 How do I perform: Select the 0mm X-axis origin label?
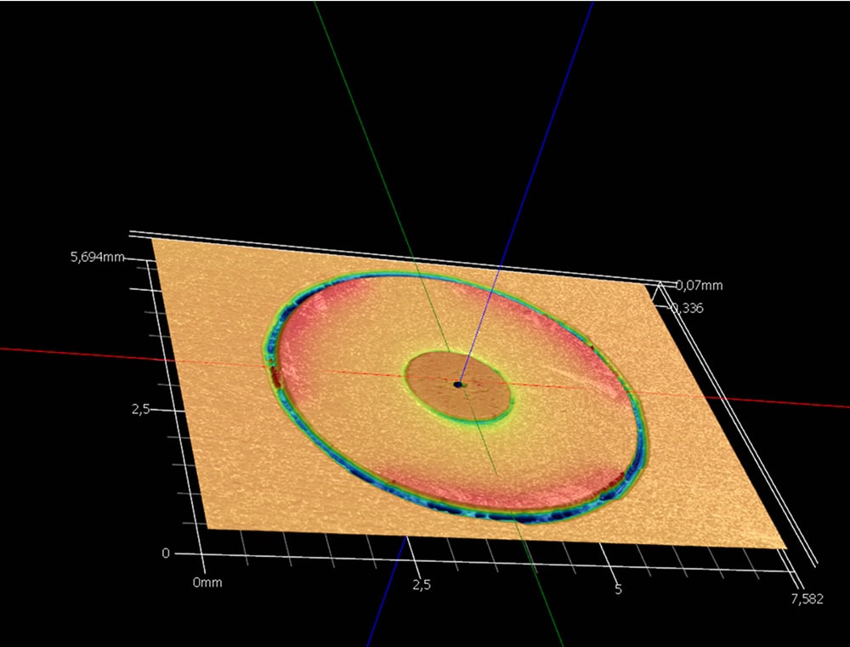click(207, 582)
